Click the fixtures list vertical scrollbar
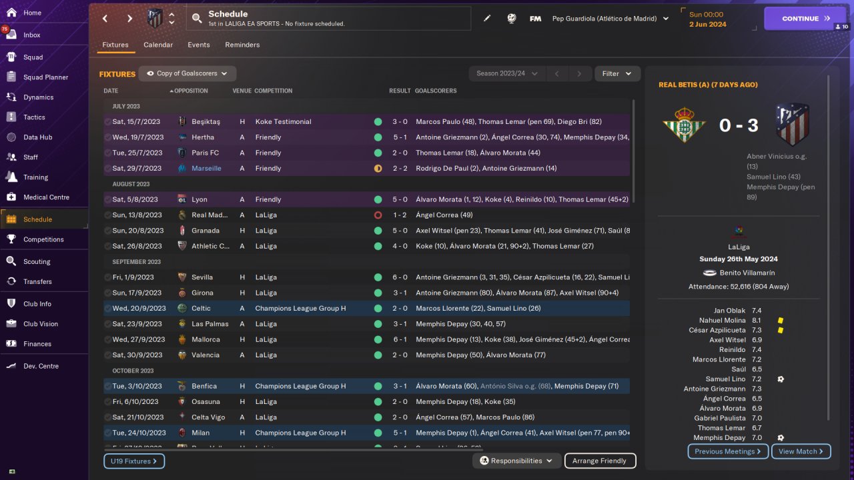The height and width of the screenshot is (480, 854). [x=633, y=151]
